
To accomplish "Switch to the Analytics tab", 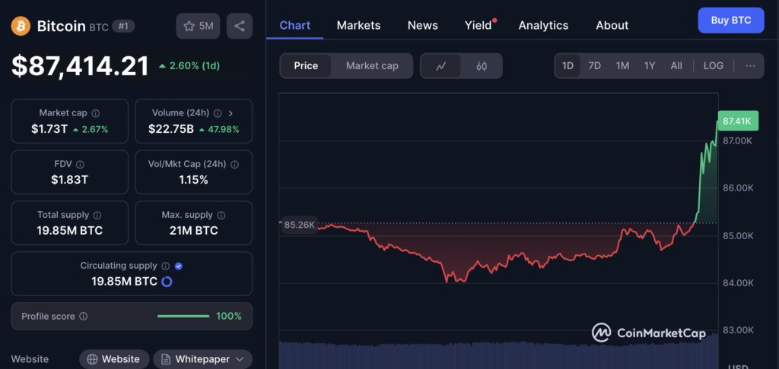I will coord(543,25).
